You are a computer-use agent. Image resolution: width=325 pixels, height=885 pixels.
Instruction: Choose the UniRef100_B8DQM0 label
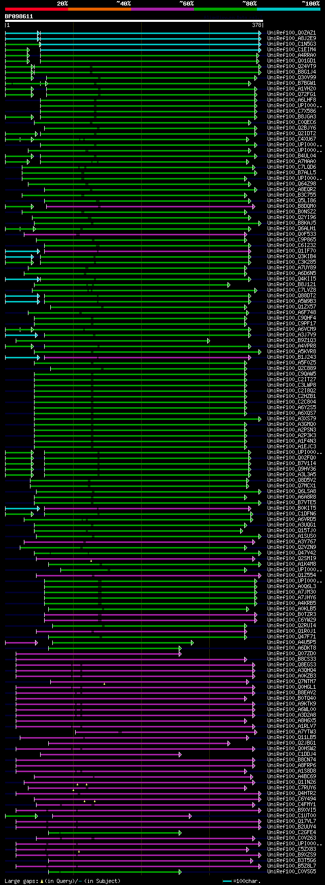[x=291, y=206]
